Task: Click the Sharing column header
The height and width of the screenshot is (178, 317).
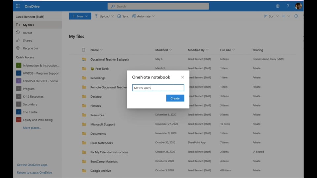Action: [258, 50]
